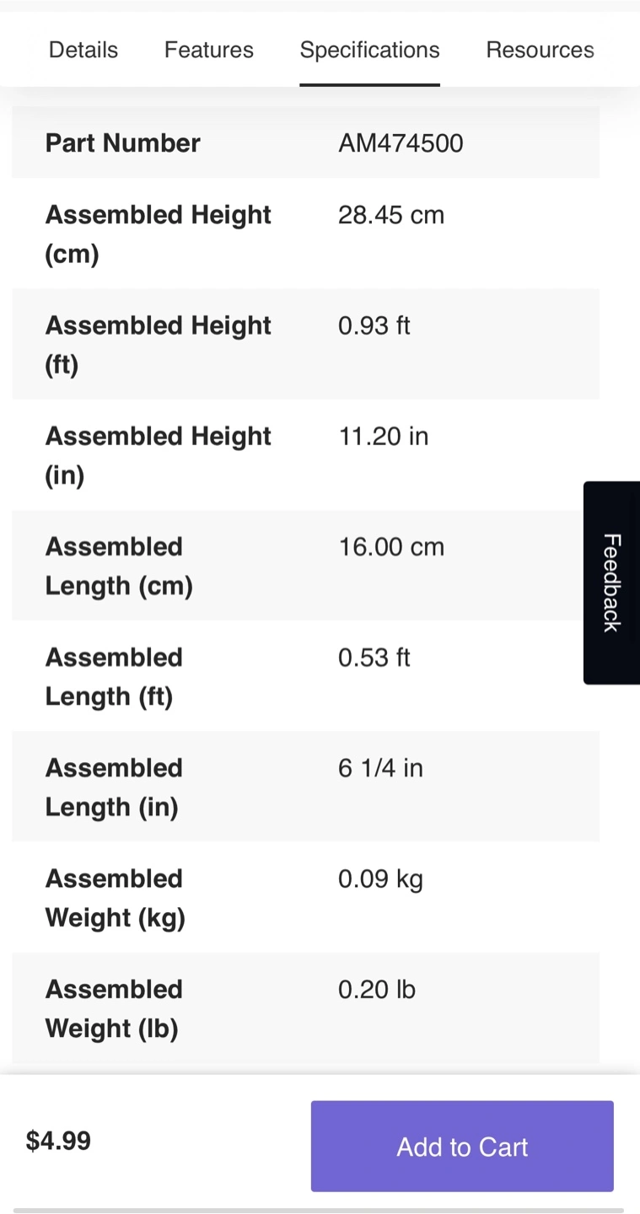Switch to the Details tab
This screenshot has width=640, height=1214.
pos(83,50)
